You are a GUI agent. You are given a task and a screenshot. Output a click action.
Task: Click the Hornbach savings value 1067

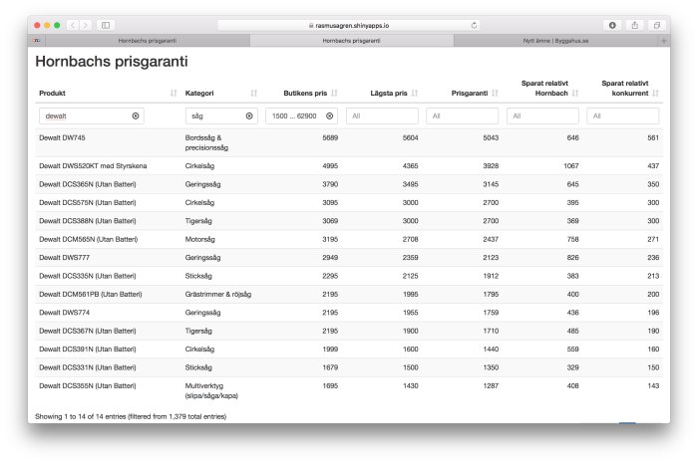pyautogui.click(x=570, y=165)
